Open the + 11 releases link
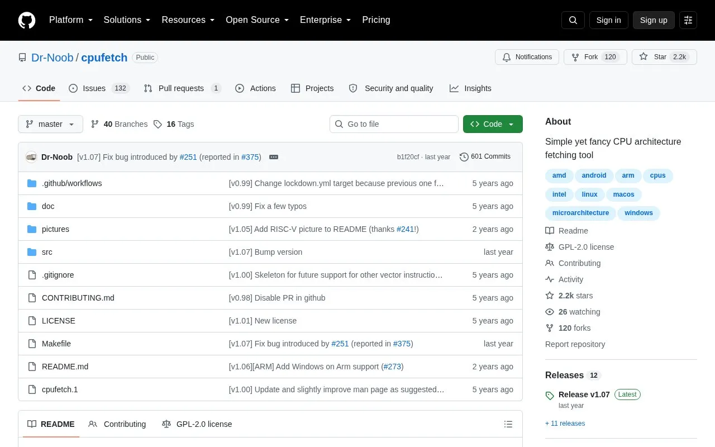This screenshot has width=715, height=447. [565, 424]
